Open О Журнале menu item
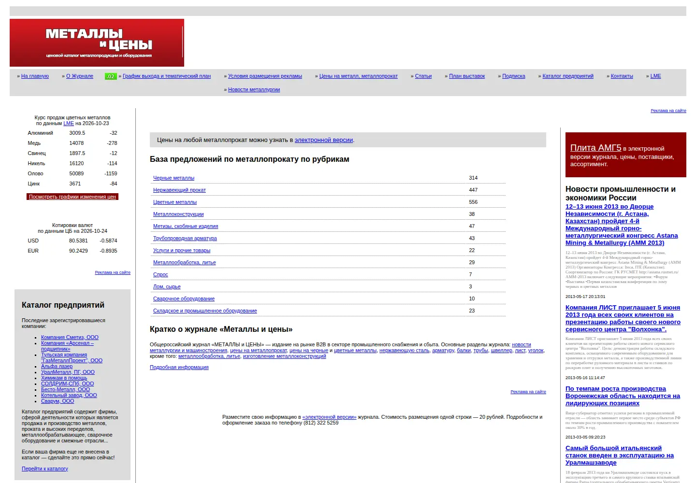The height and width of the screenshot is (483, 696). click(x=80, y=76)
